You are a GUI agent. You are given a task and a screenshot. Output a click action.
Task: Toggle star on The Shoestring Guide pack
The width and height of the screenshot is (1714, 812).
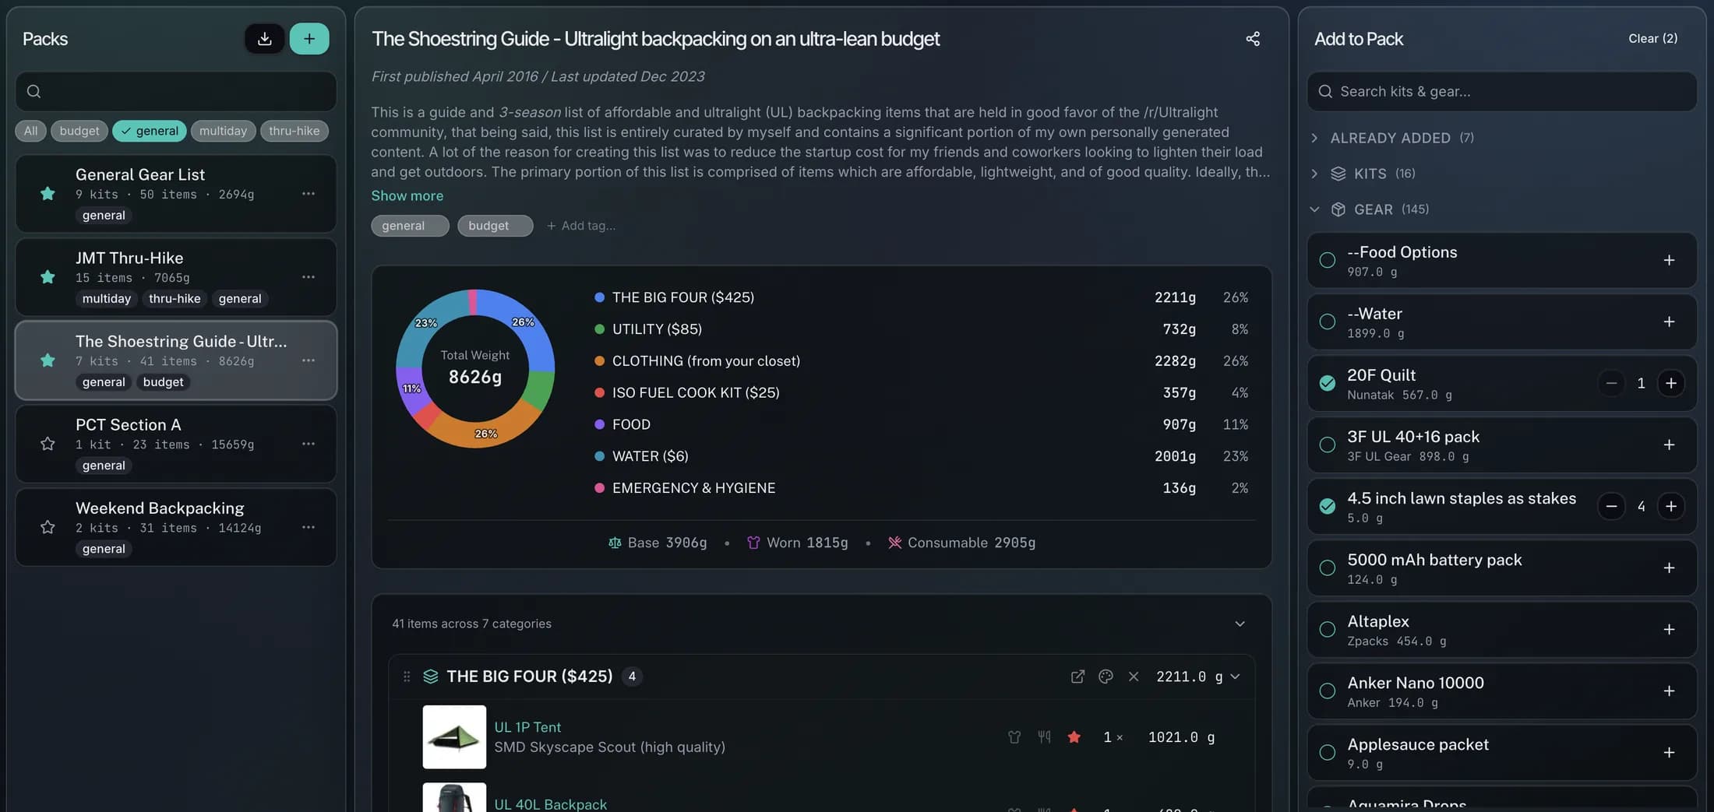pyautogui.click(x=48, y=360)
